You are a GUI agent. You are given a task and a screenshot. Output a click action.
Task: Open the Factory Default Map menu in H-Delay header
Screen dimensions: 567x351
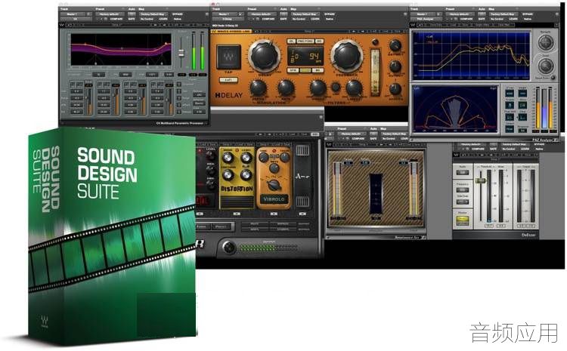[x=304, y=14]
